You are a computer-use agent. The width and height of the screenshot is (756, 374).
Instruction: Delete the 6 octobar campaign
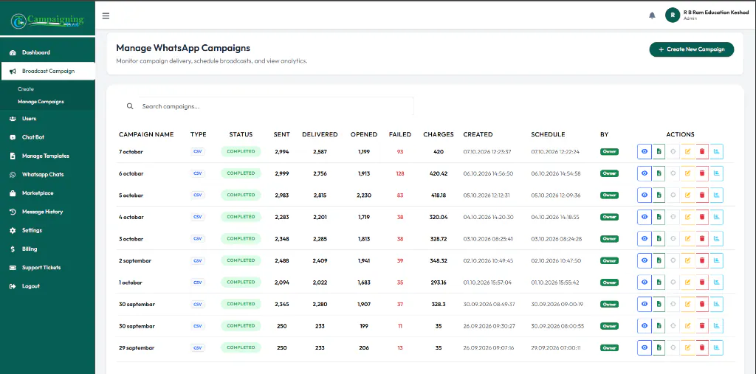coord(702,173)
